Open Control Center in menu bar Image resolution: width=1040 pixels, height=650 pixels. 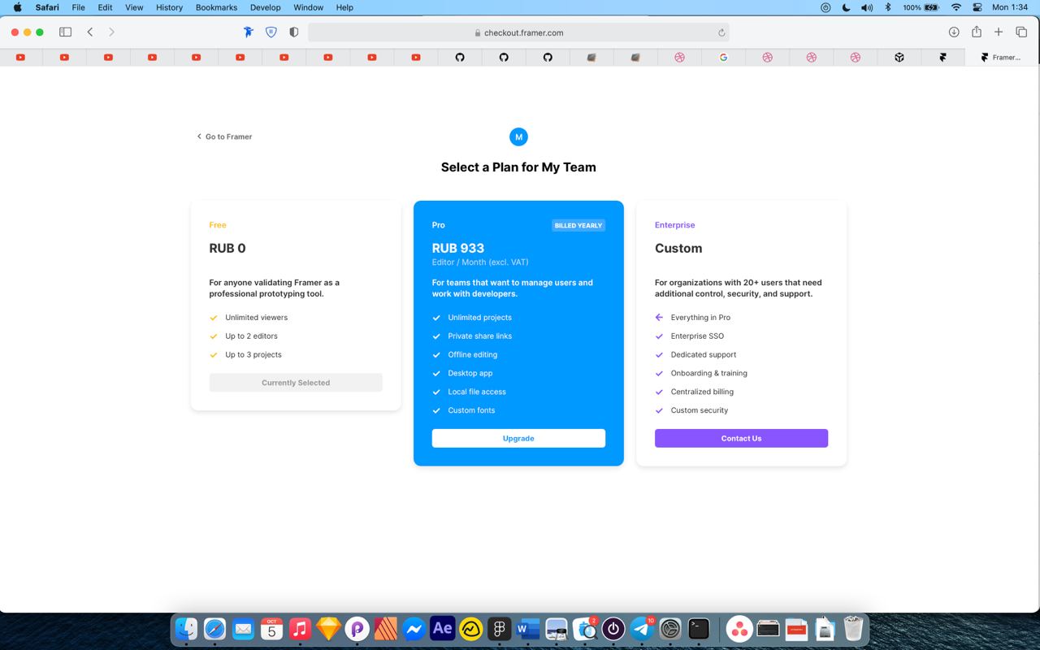click(x=976, y=7)
